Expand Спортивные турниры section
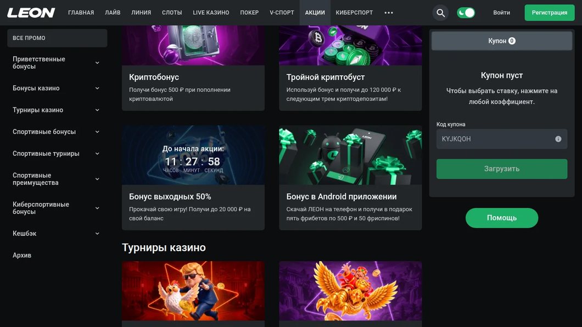The image size is (582, 327). [x=57, y=154]
